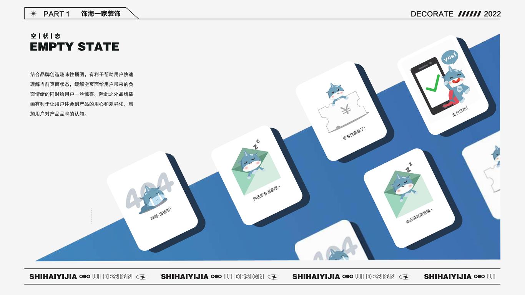Click the 支付成功! caption

460,111
